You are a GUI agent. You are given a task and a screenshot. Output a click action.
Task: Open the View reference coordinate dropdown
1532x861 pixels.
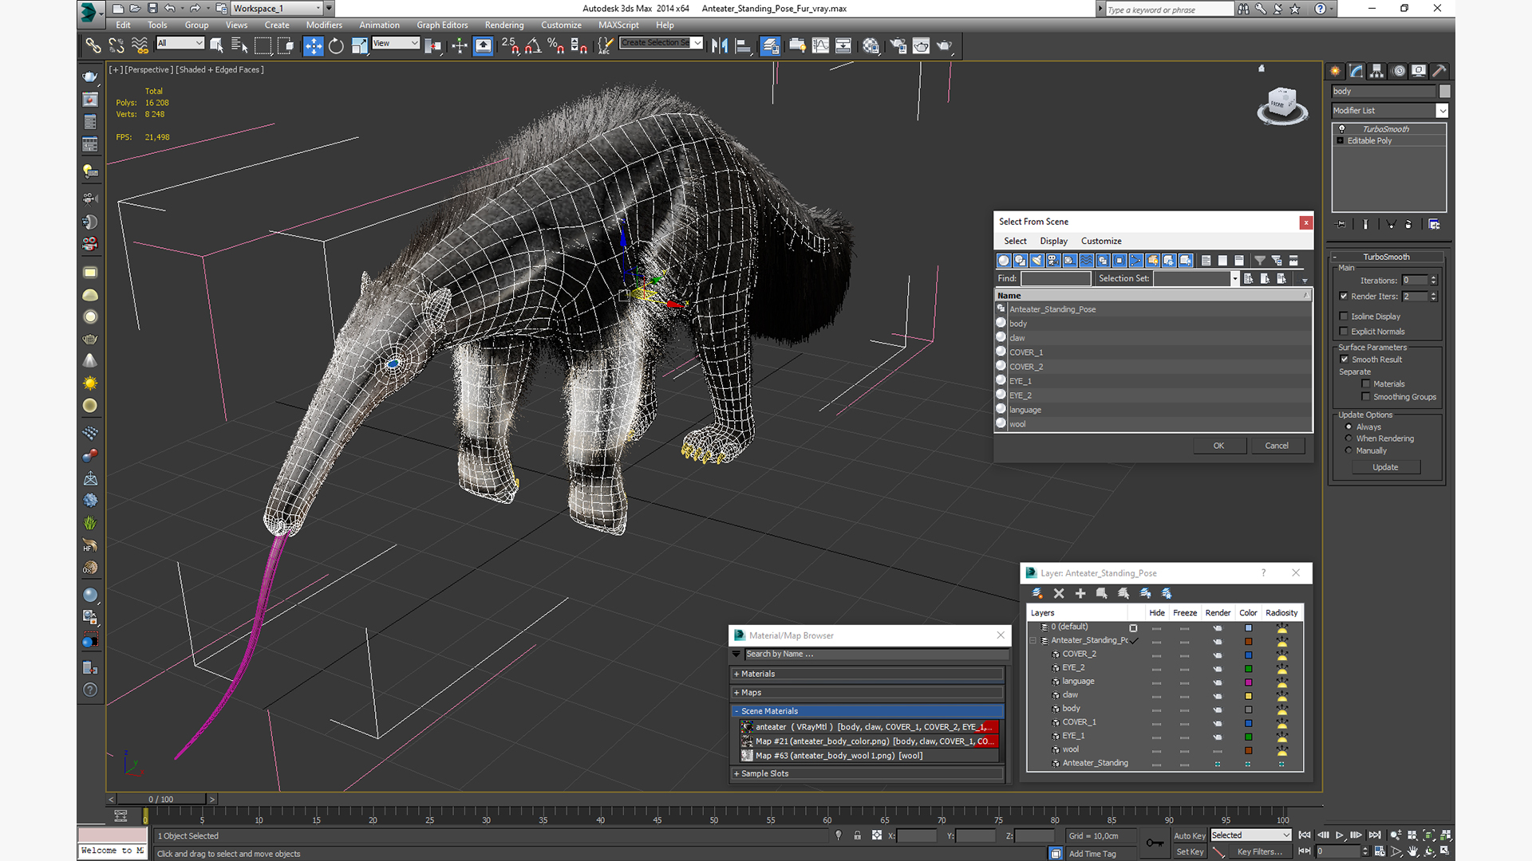tap(396, 44)
